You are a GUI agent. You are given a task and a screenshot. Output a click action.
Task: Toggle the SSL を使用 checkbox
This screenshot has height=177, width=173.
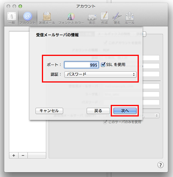point(103,64)
